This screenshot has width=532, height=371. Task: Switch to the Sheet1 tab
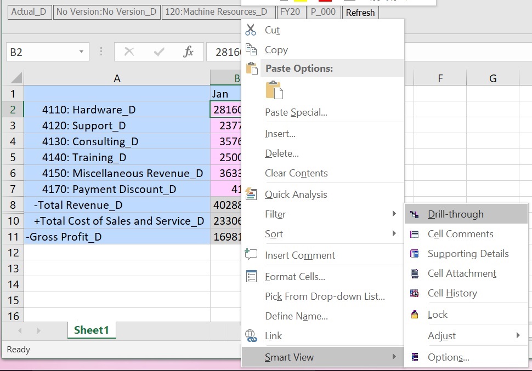point(91,330)
